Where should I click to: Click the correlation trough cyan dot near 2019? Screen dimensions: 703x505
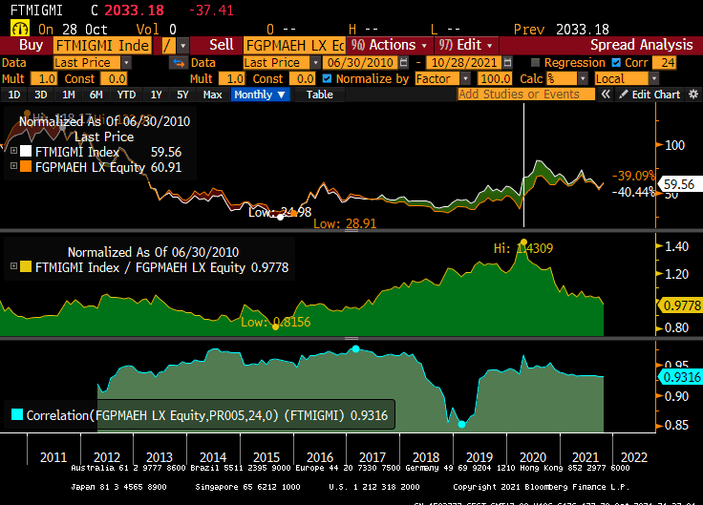click(x=461, y=424)
